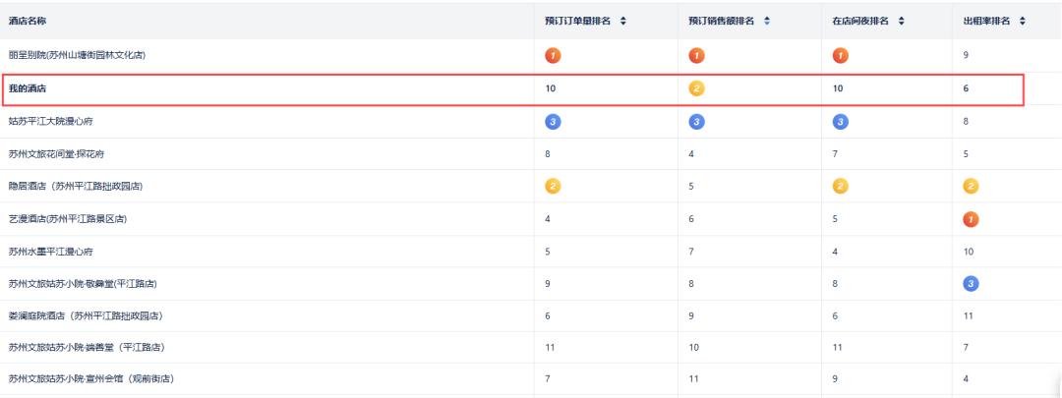Click 隐居酒店's gold badge in 出租率排名 column

[971, 186]
